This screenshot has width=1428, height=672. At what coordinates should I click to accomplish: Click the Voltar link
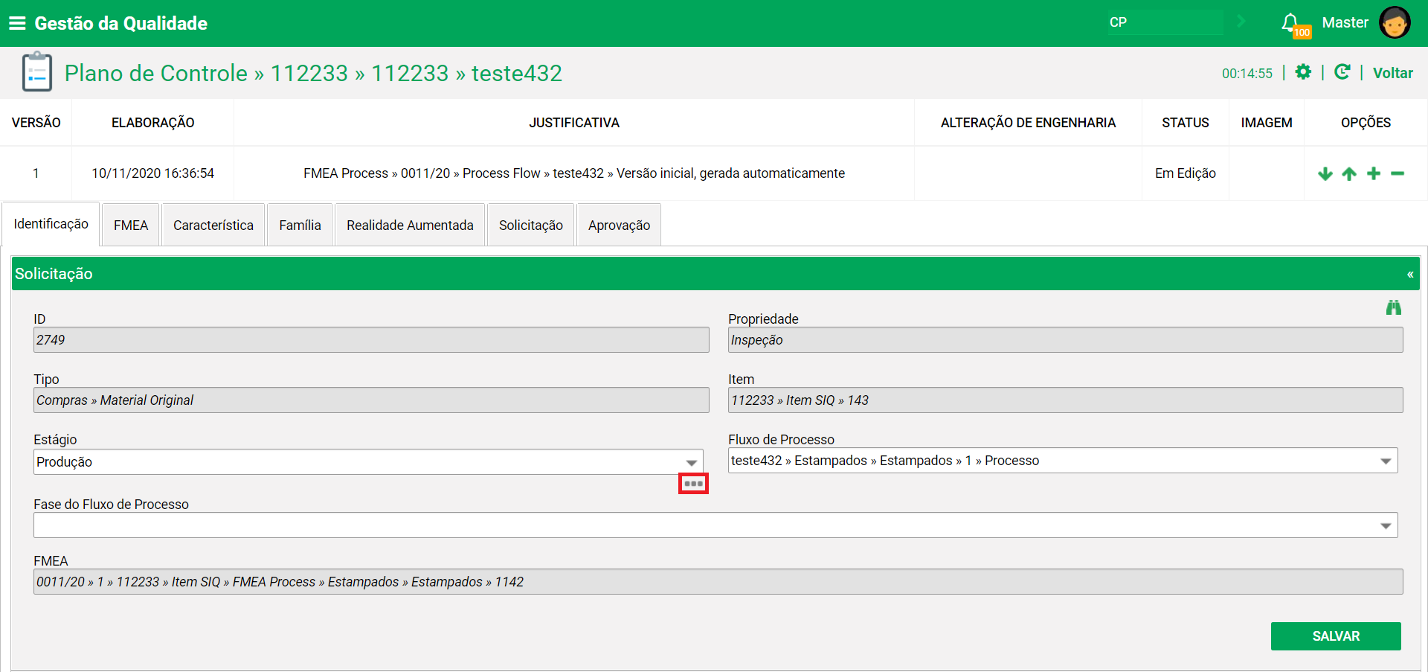[1392, 73]
